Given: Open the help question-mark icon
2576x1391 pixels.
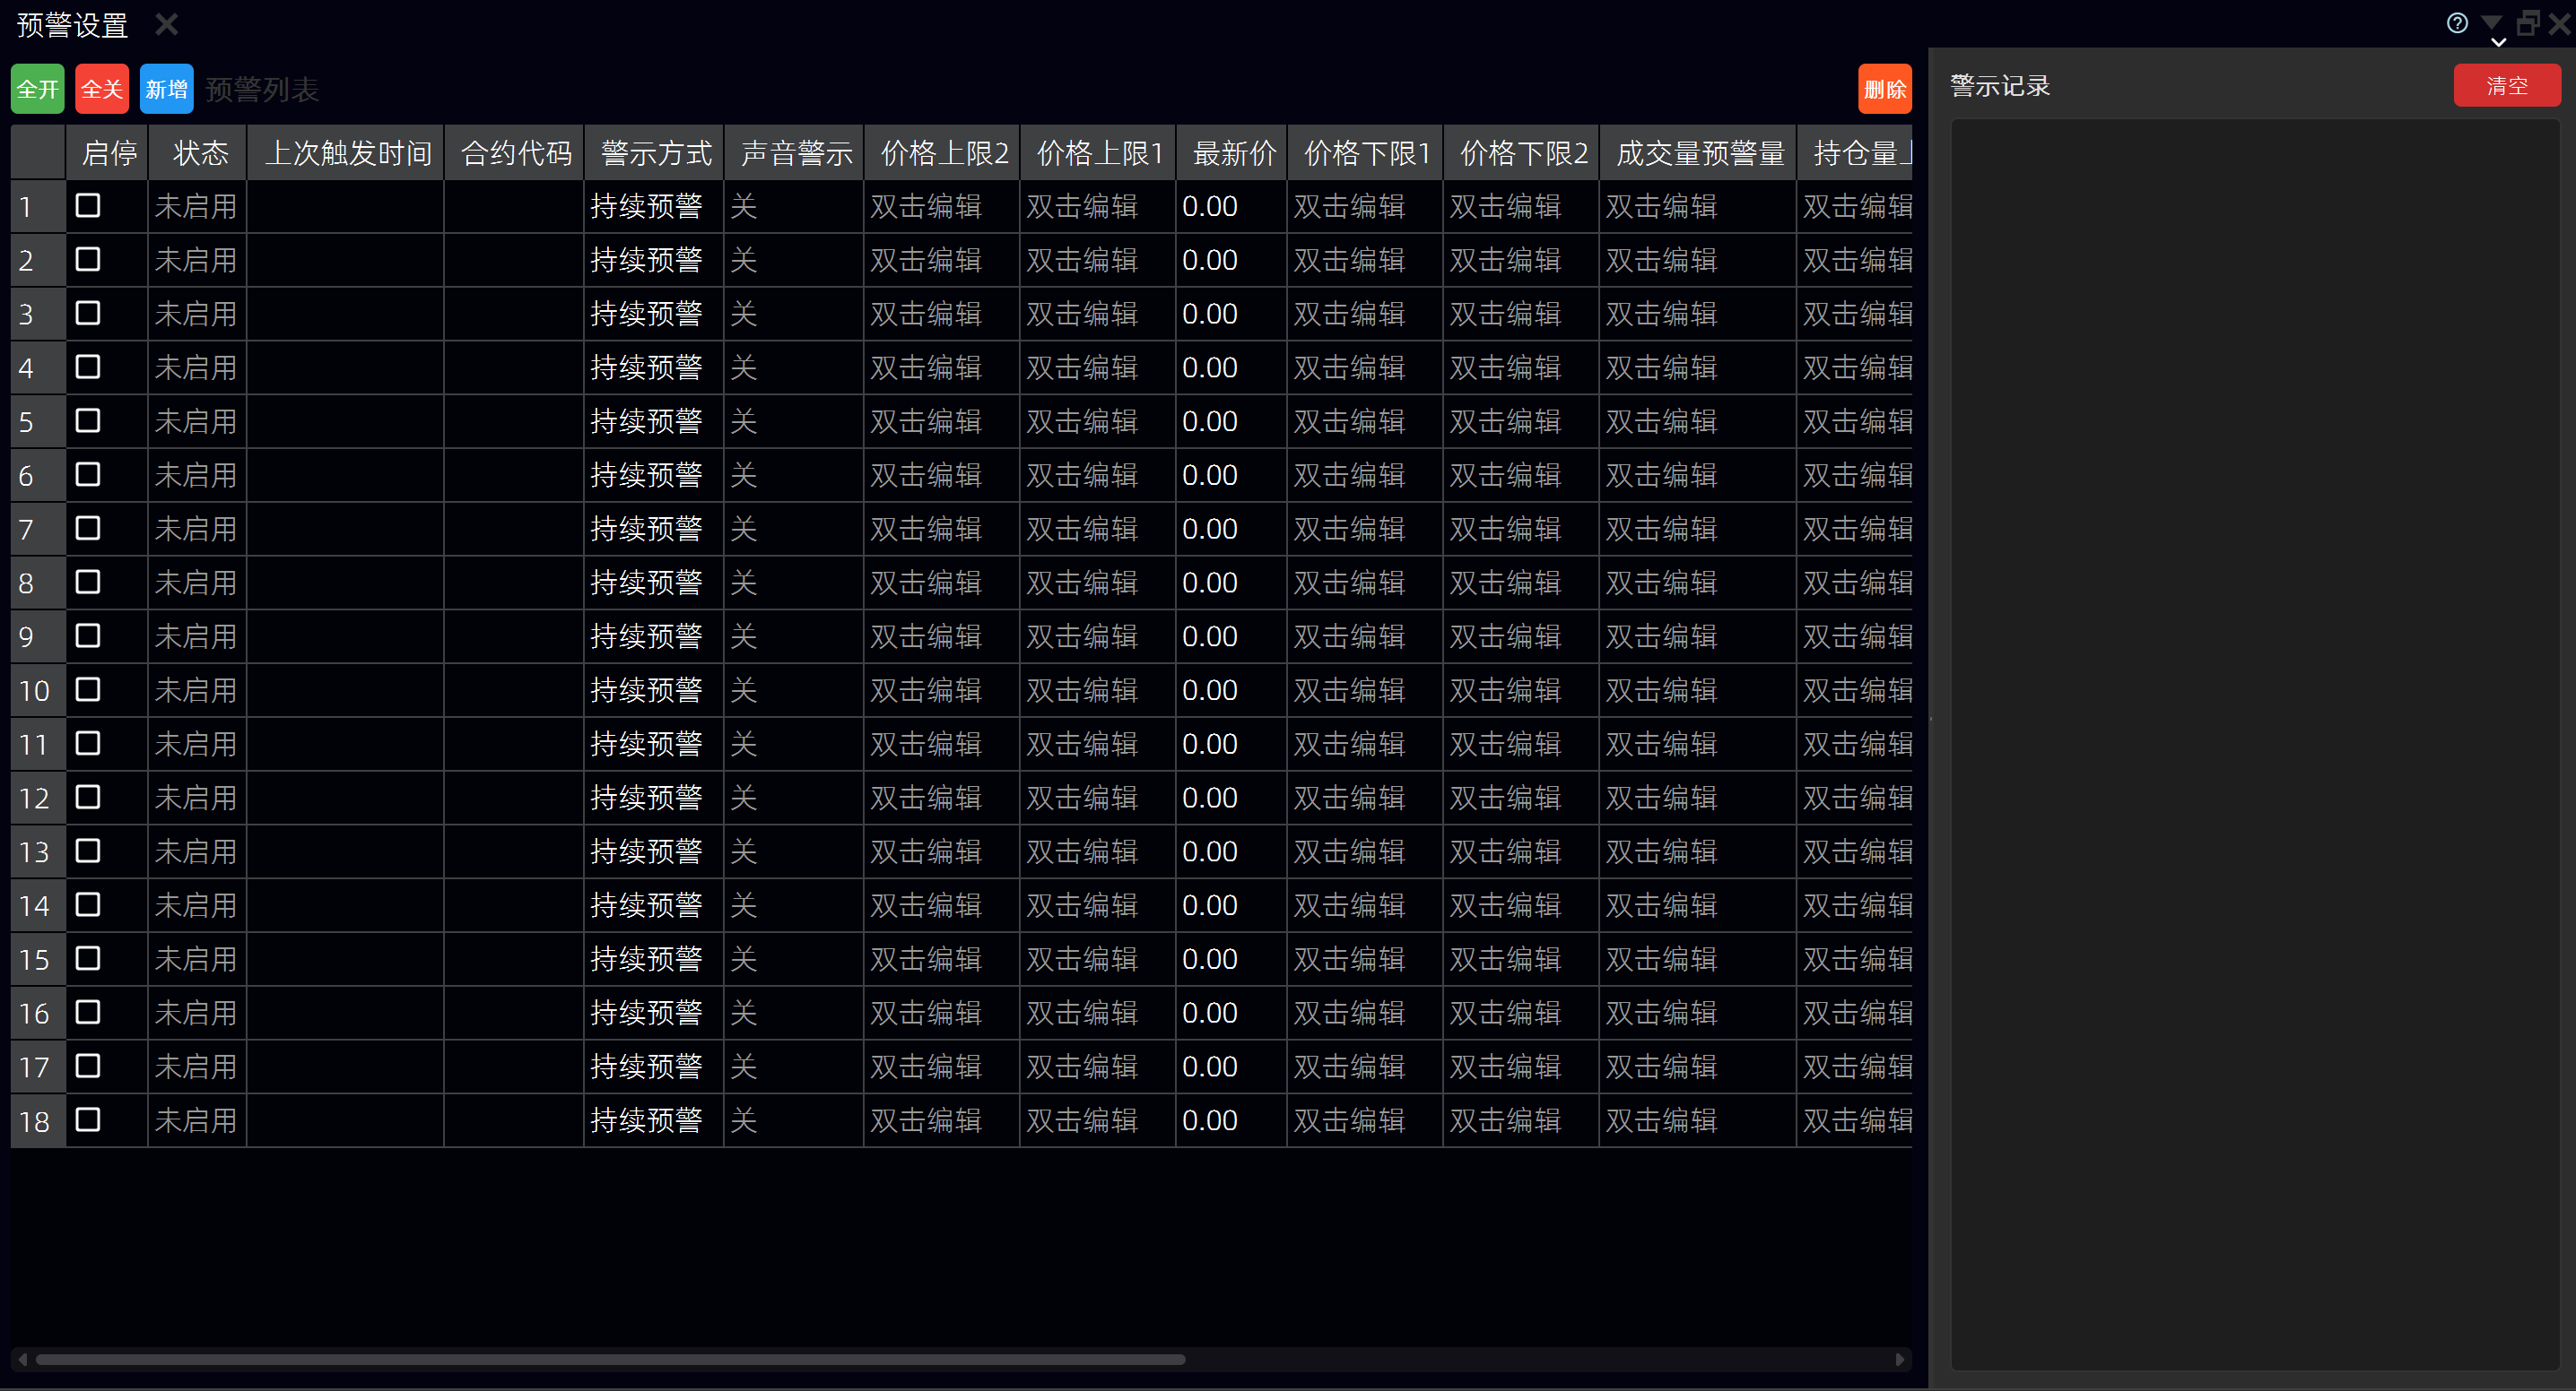Looking at the screenshot, I should [2456, 23].
